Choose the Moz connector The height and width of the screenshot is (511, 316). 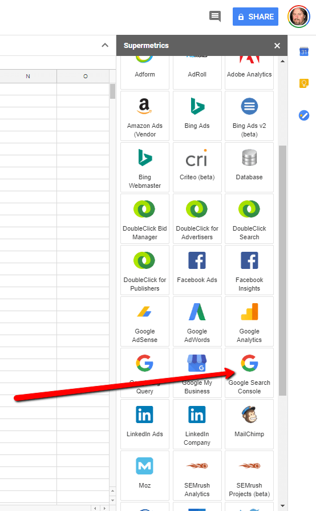point(145,476)
